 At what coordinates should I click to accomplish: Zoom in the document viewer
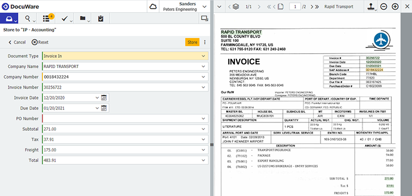point(395,7)
